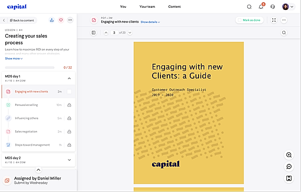Open the Content menu item
This screenshot has width=301, height=192.
click(x=175, y=7)
